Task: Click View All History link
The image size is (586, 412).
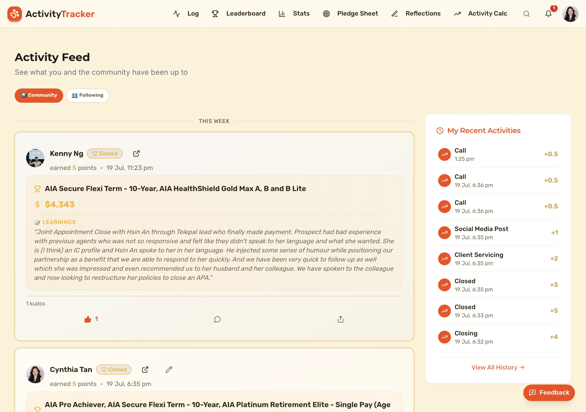Action: point(498,367)
